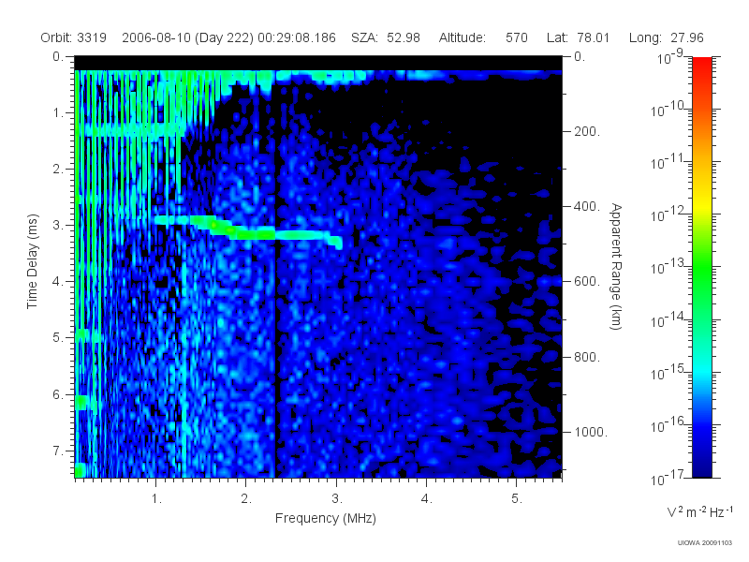Click the 'UIOWA 20091103' credit text
This screenshot has width=749, height=562.
pos(705,543)
